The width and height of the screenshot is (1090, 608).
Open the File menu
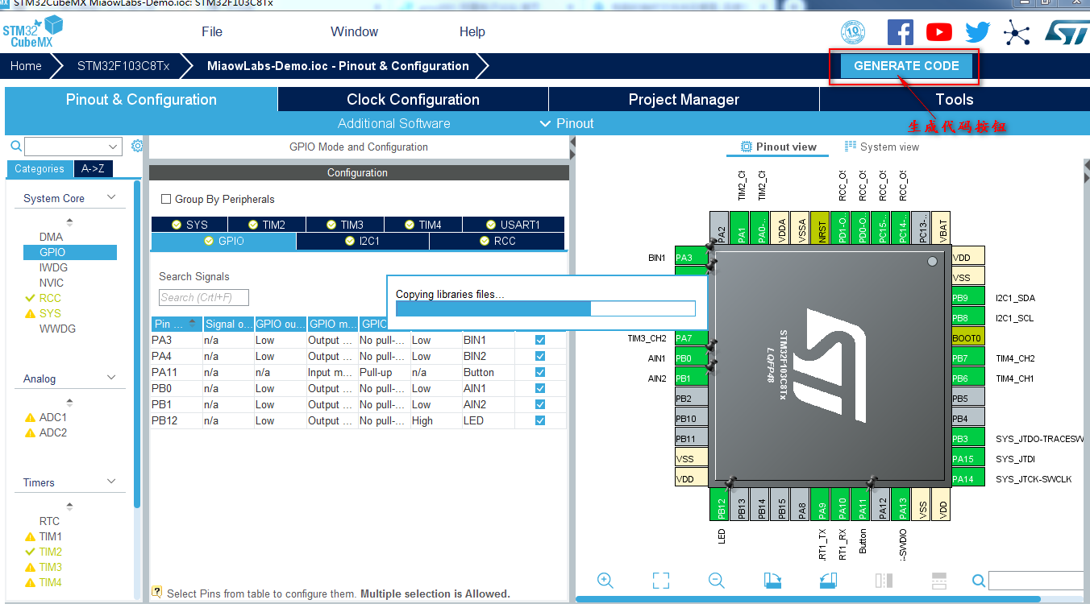[212, 31]
